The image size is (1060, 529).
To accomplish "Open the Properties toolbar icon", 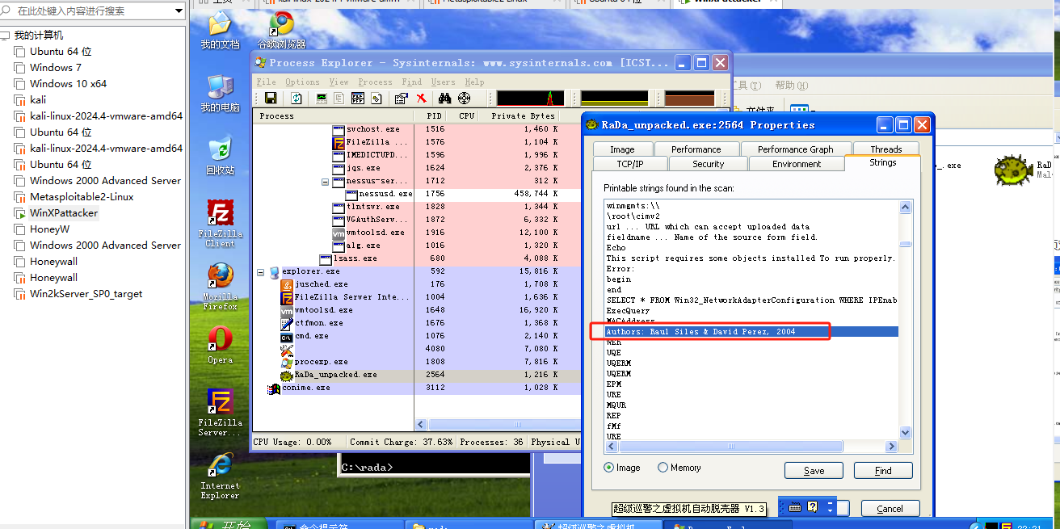I will (401, 99).
